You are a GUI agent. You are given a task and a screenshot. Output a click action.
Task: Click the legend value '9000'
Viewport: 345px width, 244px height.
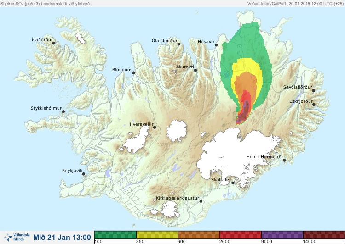(x=266, y=242)
